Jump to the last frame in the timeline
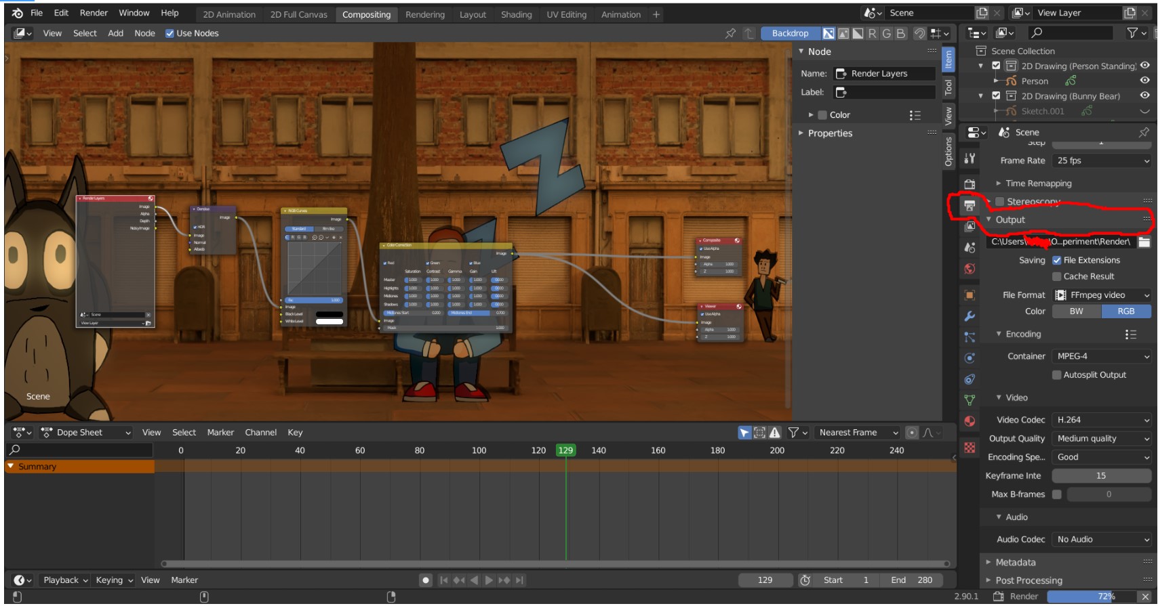Viewport: 1158px width, 606px height. (x=519, y=580)
